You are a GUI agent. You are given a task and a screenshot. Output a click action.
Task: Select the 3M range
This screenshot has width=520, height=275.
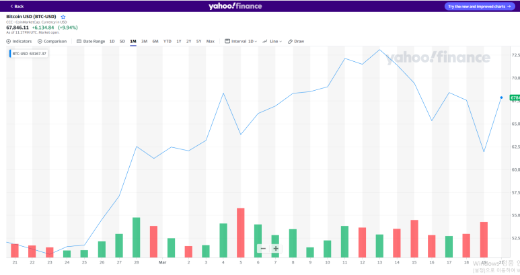[x=144, y=42]
